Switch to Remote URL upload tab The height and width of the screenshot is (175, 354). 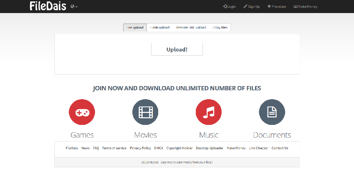click(191, 28)
